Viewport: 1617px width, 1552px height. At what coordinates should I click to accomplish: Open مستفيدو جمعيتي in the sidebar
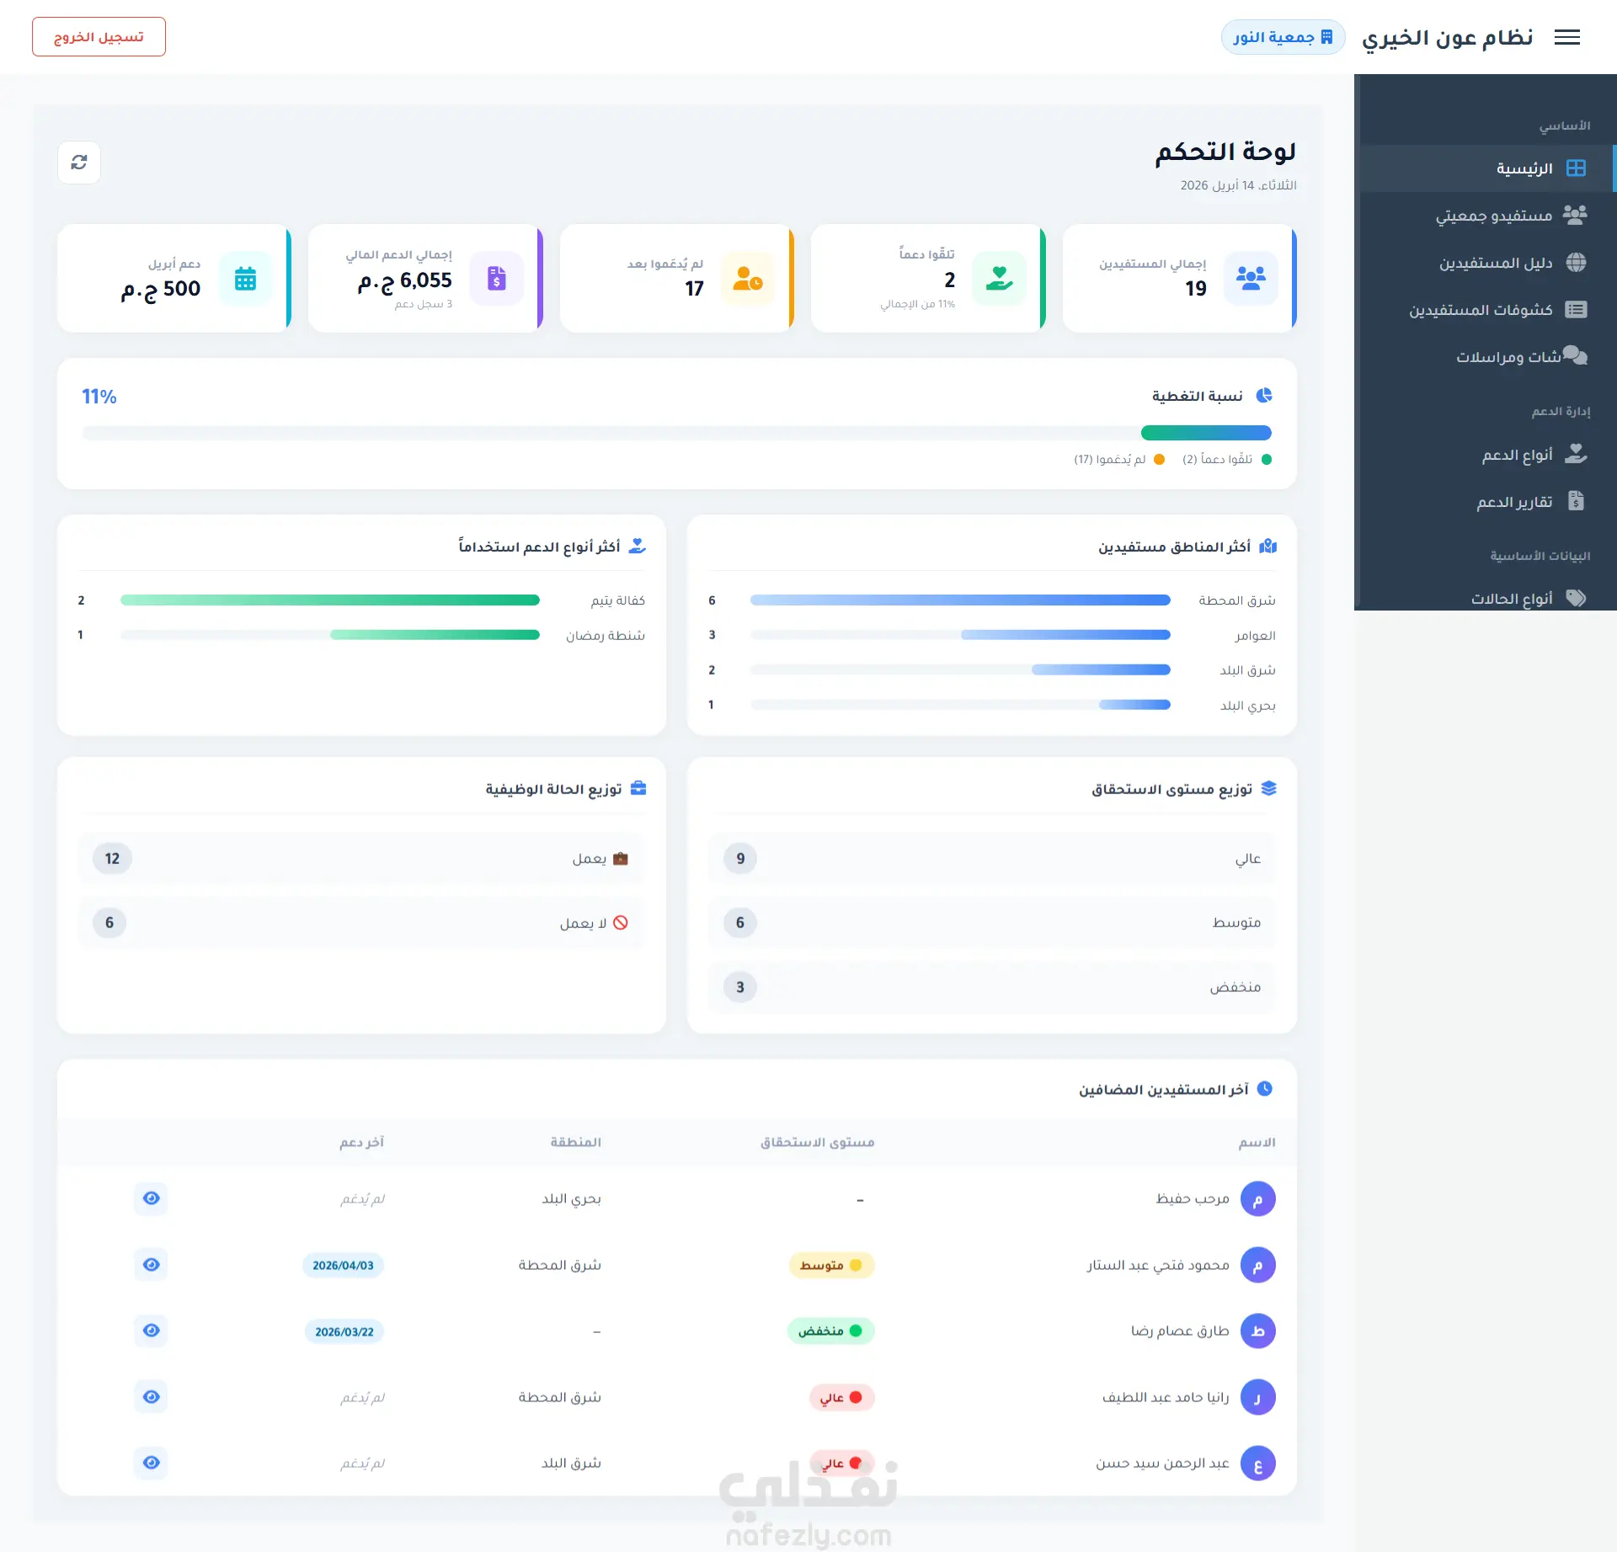coord(1493,216)
